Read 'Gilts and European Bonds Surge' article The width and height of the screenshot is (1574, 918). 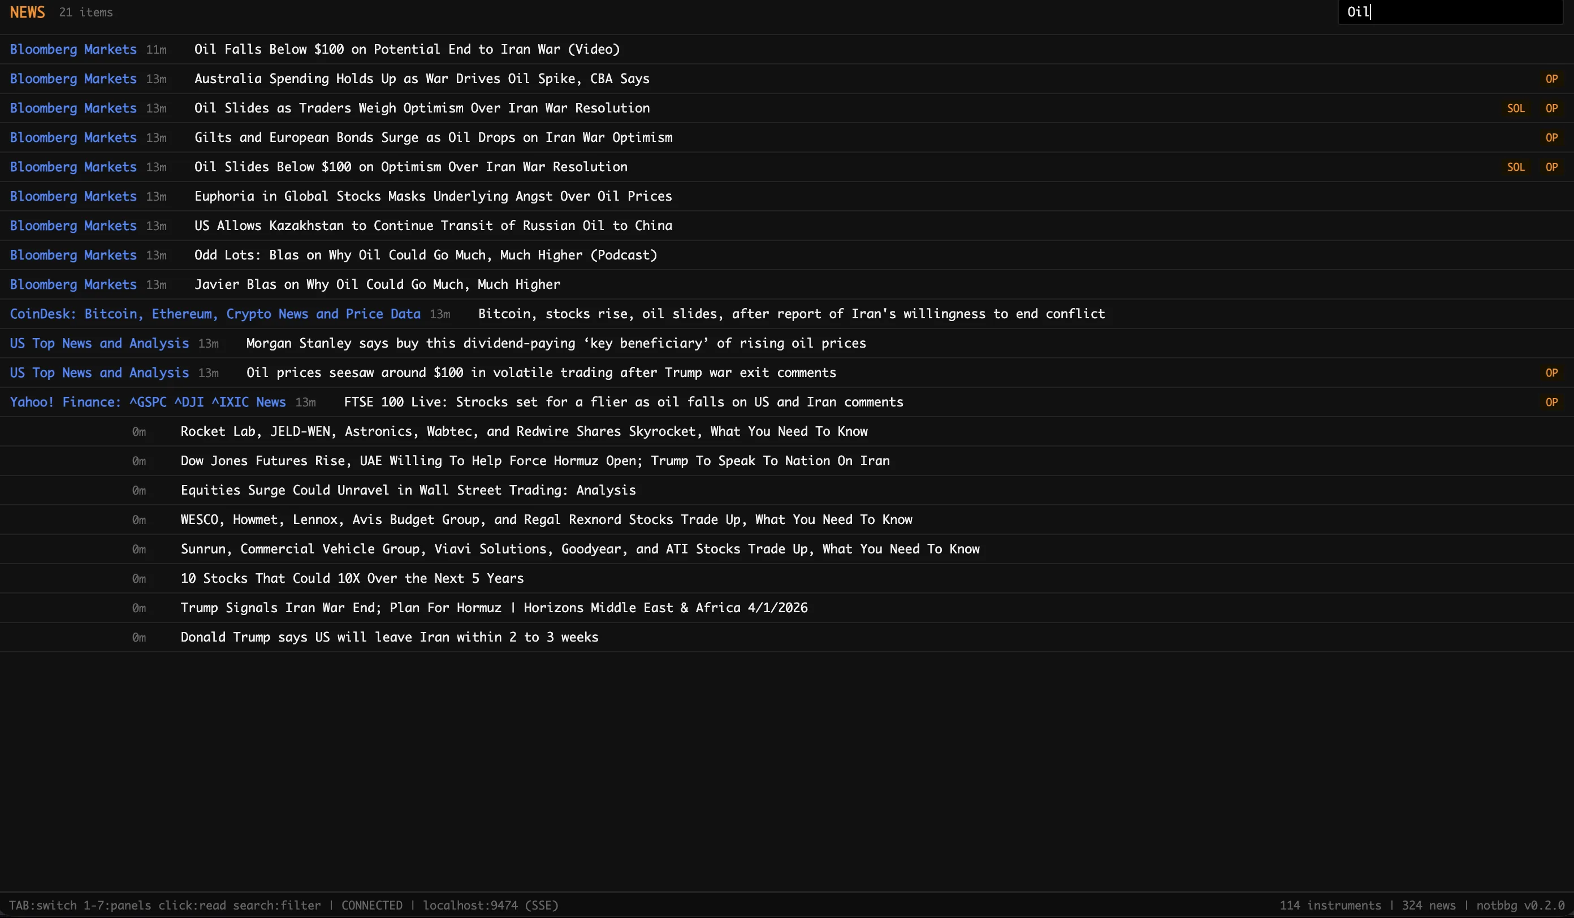click(x=434, y=137)
